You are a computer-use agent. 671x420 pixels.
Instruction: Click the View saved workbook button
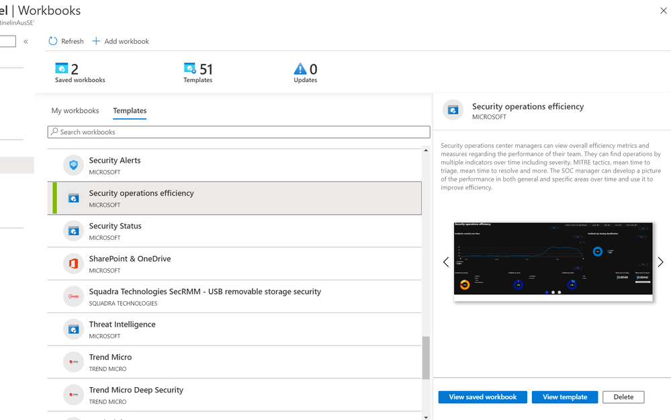pyautogui.click(x=483, y=397)
